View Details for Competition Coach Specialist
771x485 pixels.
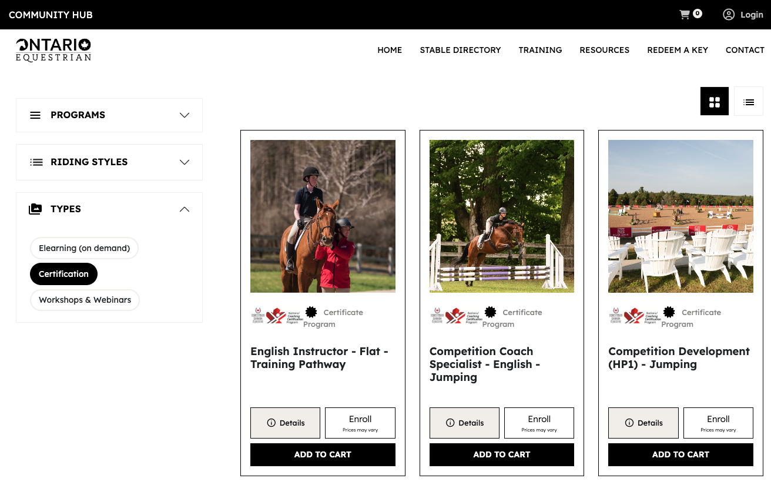point(464,423)
